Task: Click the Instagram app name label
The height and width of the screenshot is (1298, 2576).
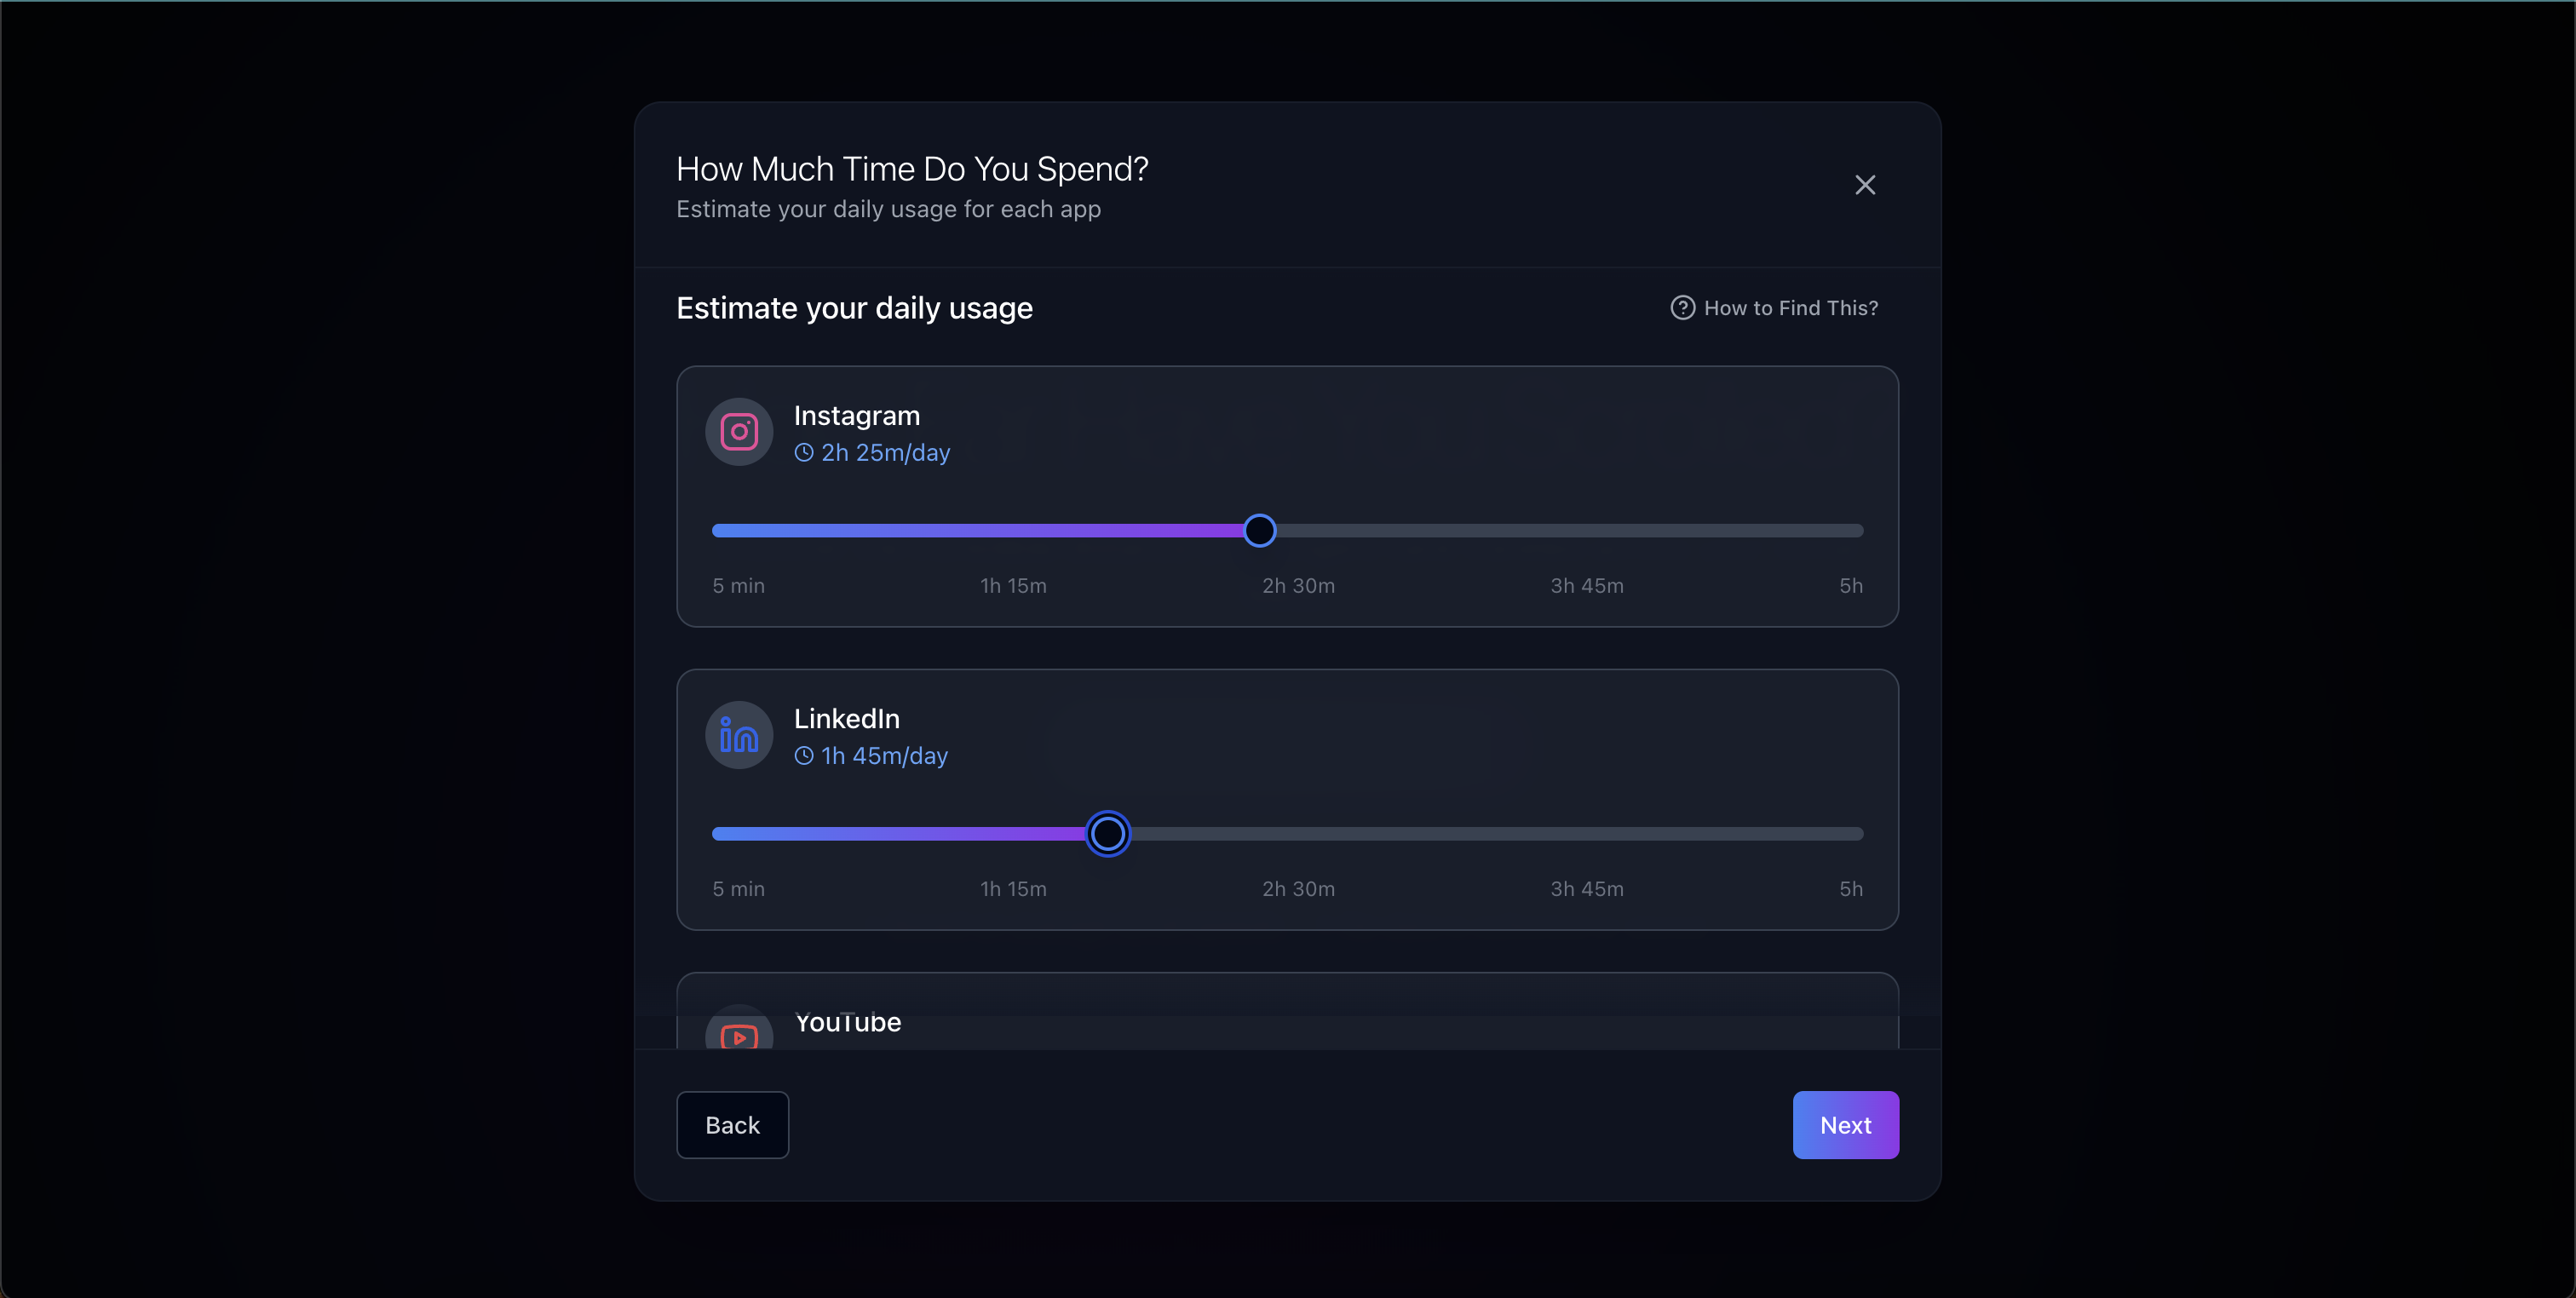Action: coord(856,416)
